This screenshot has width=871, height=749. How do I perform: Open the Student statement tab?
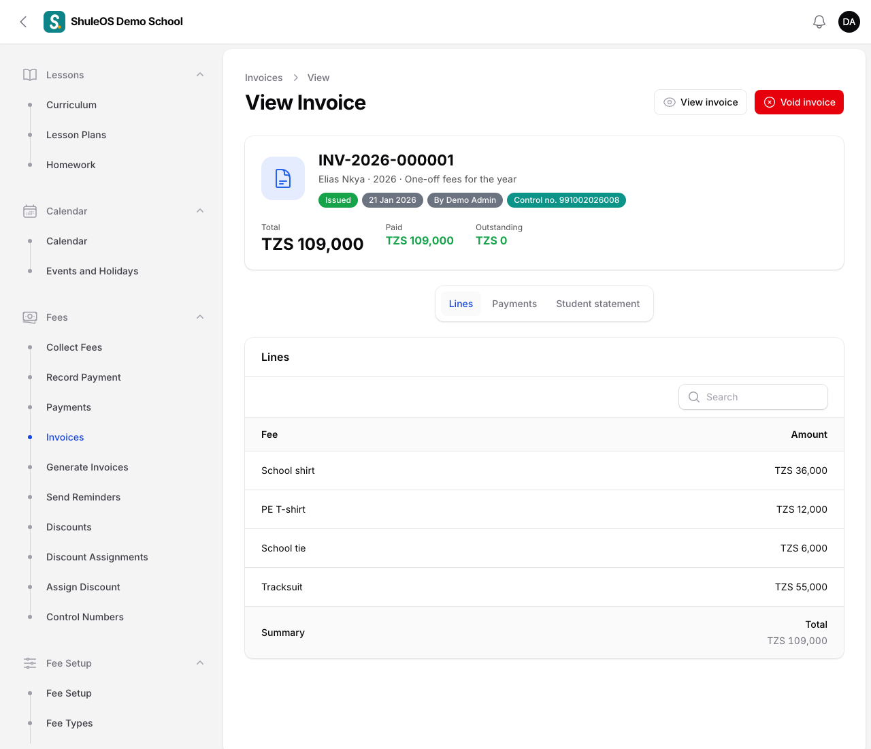coord(598,304)
